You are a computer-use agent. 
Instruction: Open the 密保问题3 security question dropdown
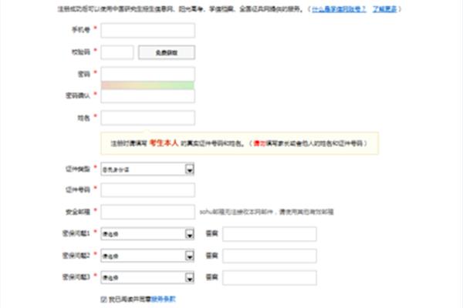point(147,277)
